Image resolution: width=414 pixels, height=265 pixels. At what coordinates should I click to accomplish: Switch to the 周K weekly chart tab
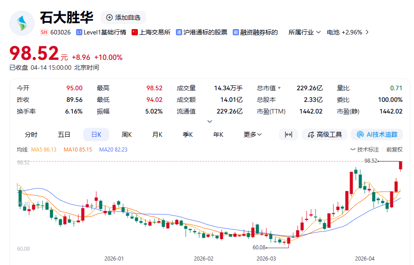coord(127,135)
